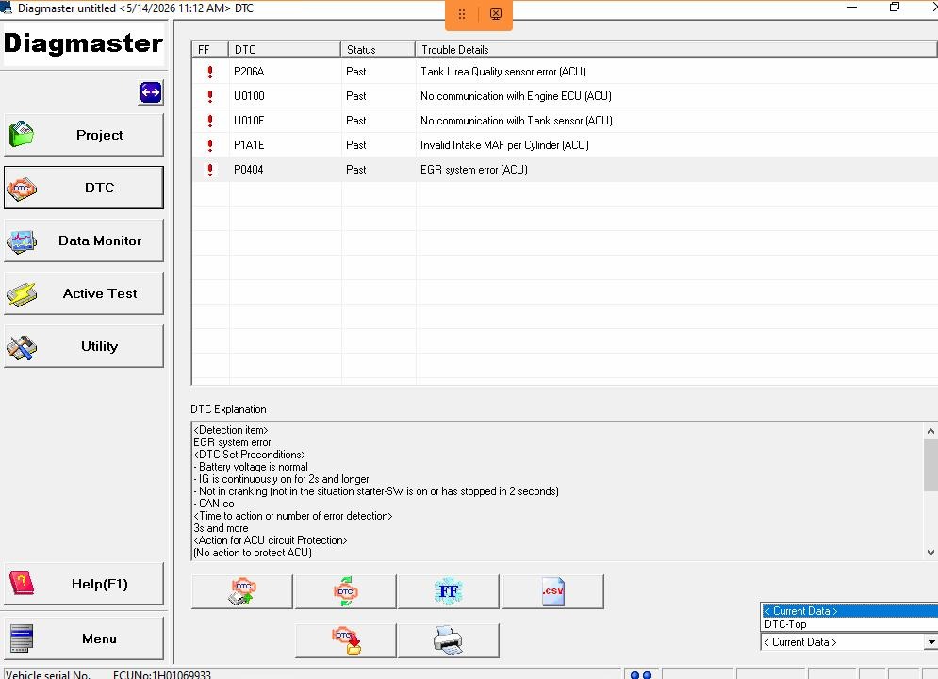This screenshot has width=938, height=679.
Task: Select DTC code P0404
Action: pyautogui.click(x=248, y=170)
